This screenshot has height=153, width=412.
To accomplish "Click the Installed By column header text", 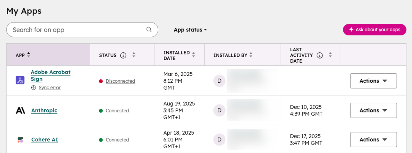I will click(230, 55).
